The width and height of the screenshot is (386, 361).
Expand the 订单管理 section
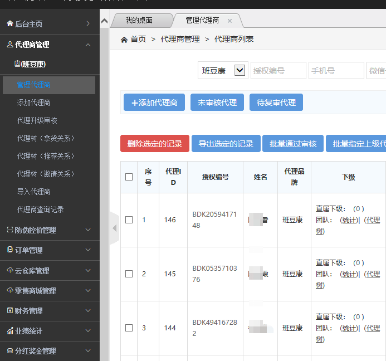(x=88, y=250)
